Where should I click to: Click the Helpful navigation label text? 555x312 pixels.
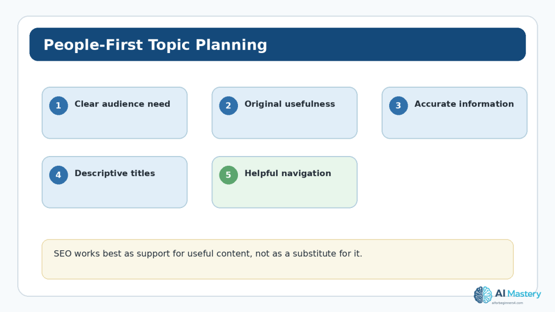[288, 173]
